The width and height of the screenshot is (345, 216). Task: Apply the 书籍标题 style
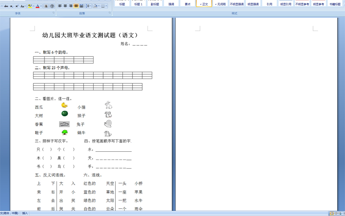[x=335, y=3]
